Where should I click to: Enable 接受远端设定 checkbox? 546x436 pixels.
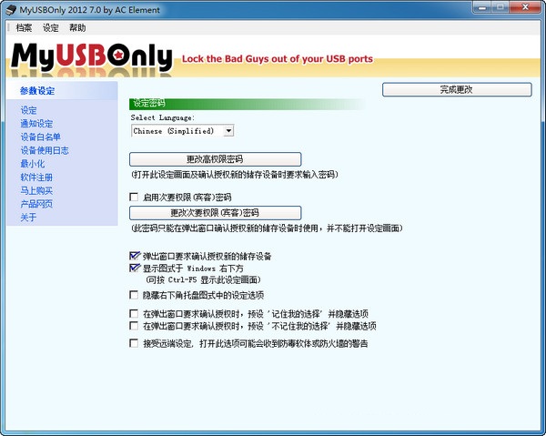[x=134, y=343]
